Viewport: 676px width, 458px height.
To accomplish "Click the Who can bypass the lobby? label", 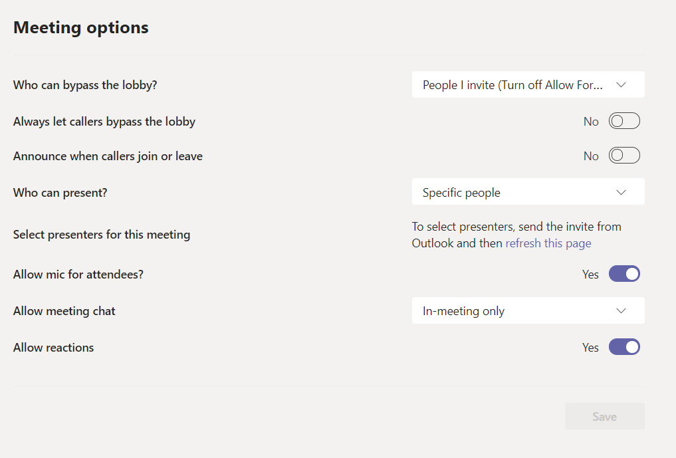I will click(85, 85).
